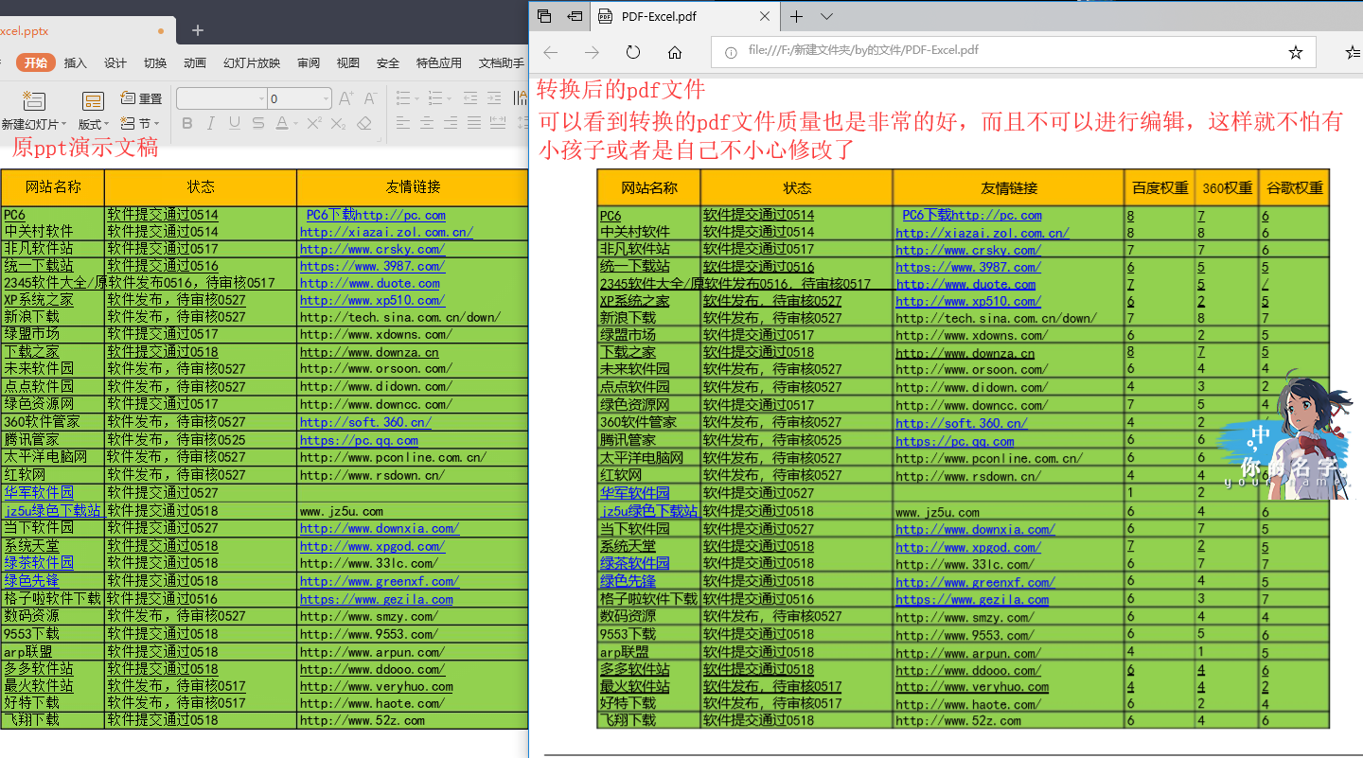Toggle italic formatting
The width and height of the screenshot is (1363, 758).
[x=210, y=123]
